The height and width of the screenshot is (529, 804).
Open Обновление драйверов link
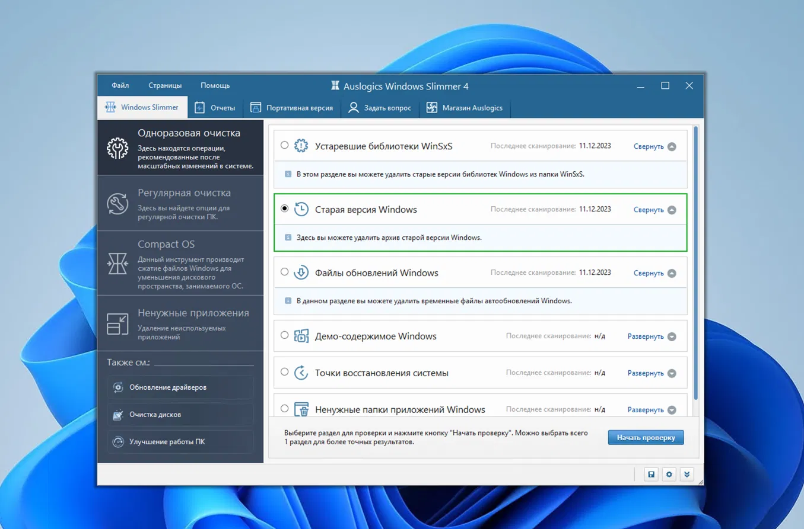(180, 387)
